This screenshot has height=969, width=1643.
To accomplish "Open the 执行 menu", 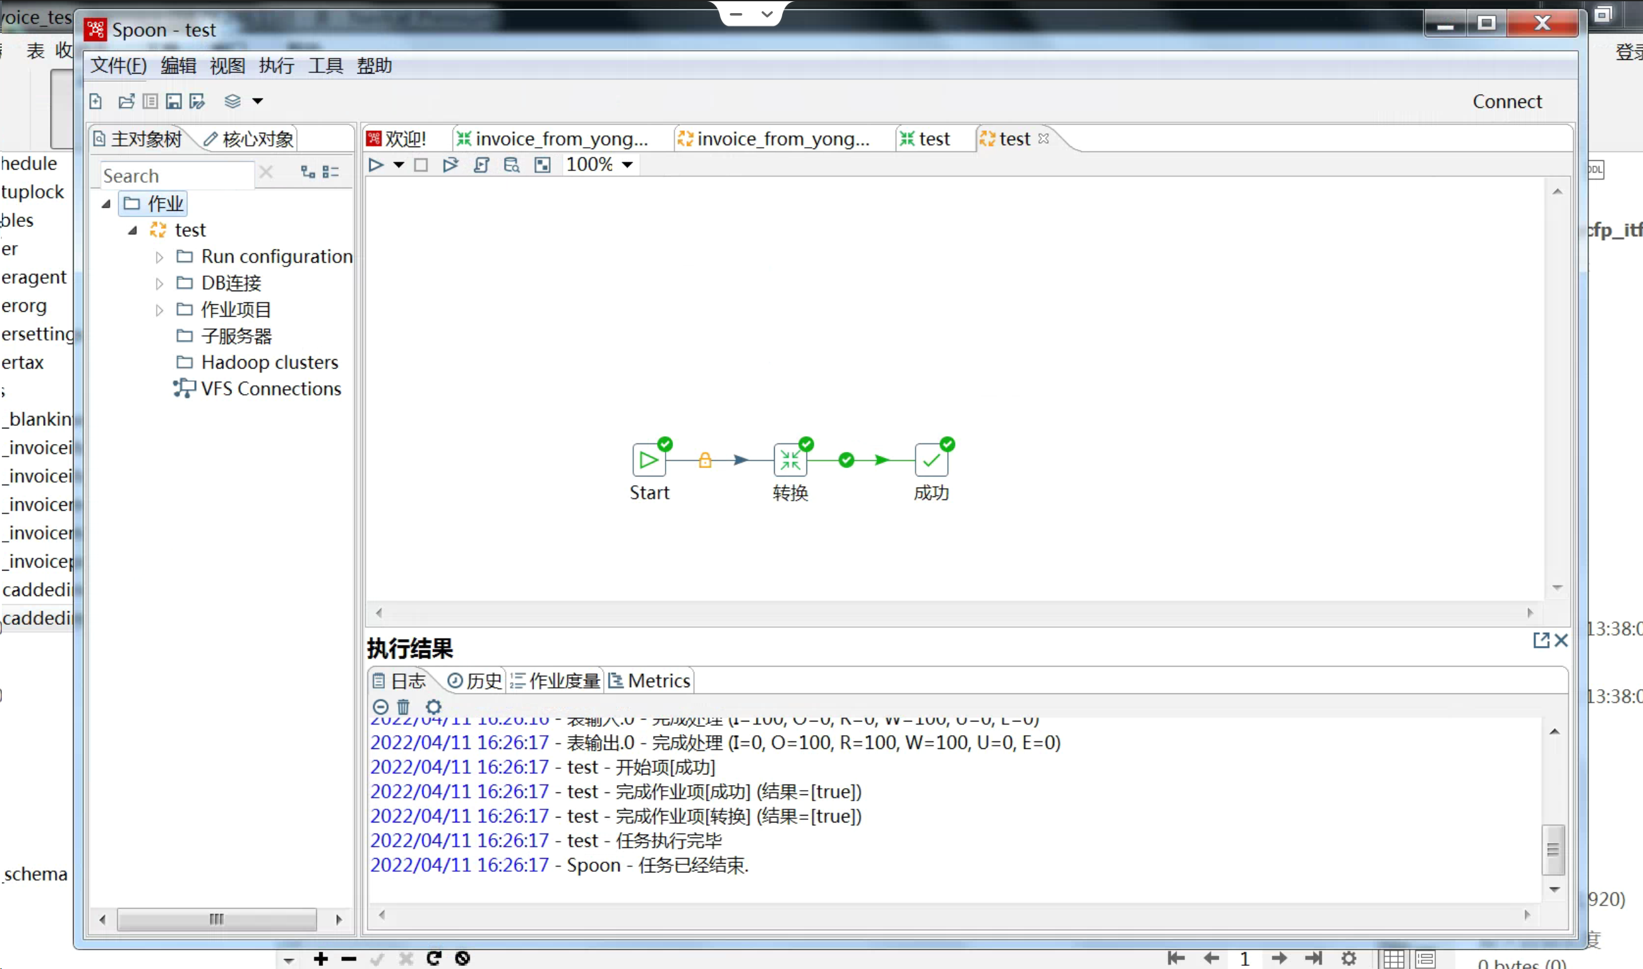I will tap(276, 65).
